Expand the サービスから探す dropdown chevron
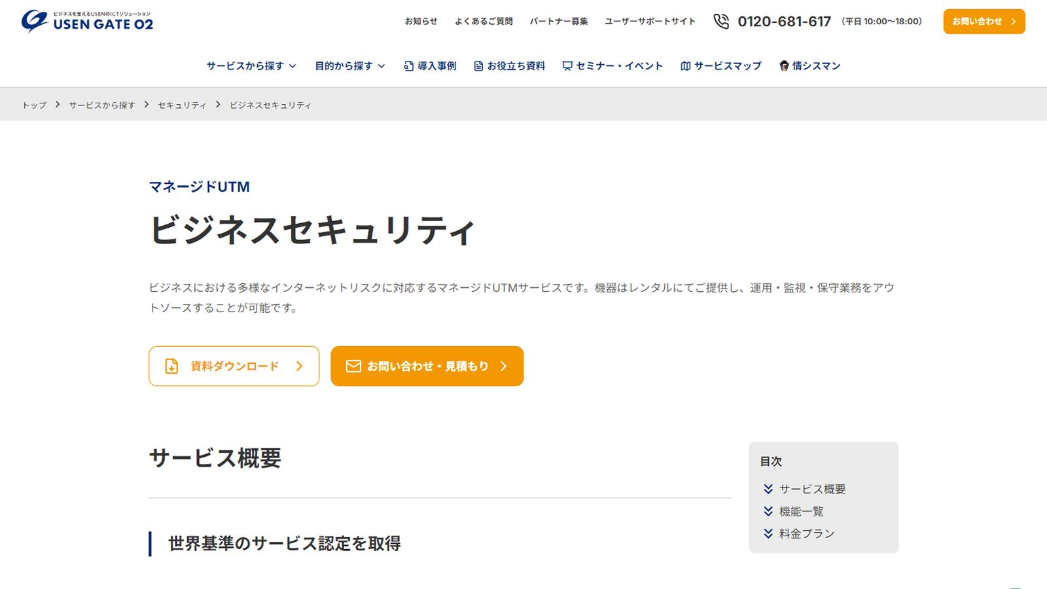This screenshot has width=1047, height=589. click(x=293, y=66)
